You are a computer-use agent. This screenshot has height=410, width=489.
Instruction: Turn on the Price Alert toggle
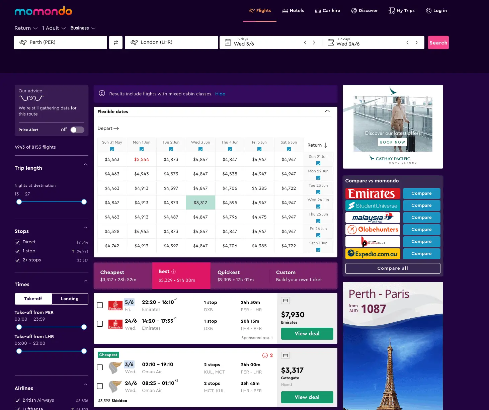tap(77, 130)
